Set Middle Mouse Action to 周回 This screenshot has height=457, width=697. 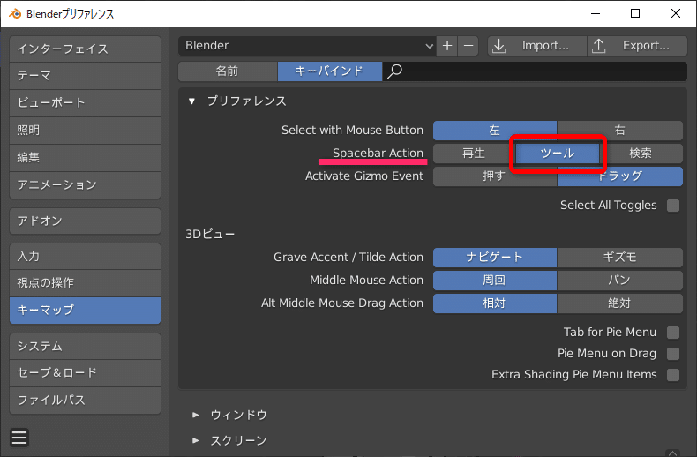495,280
